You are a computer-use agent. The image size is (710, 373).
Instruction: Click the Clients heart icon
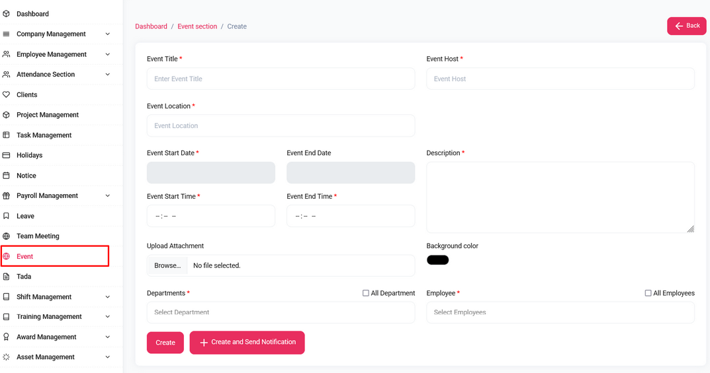click(7, 95)
